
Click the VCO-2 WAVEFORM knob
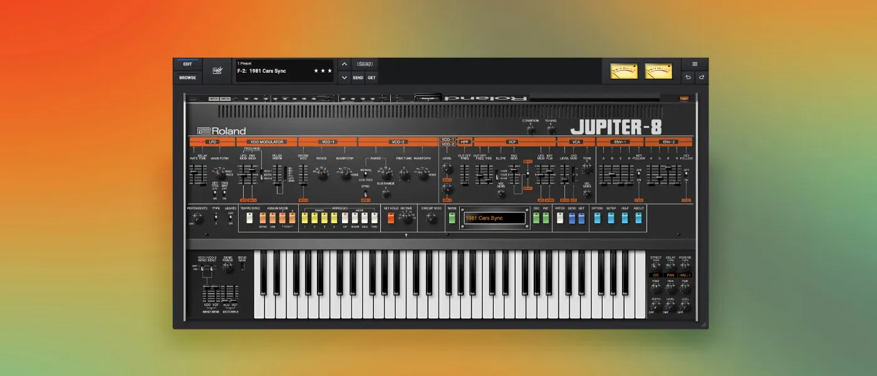point(423,174)
